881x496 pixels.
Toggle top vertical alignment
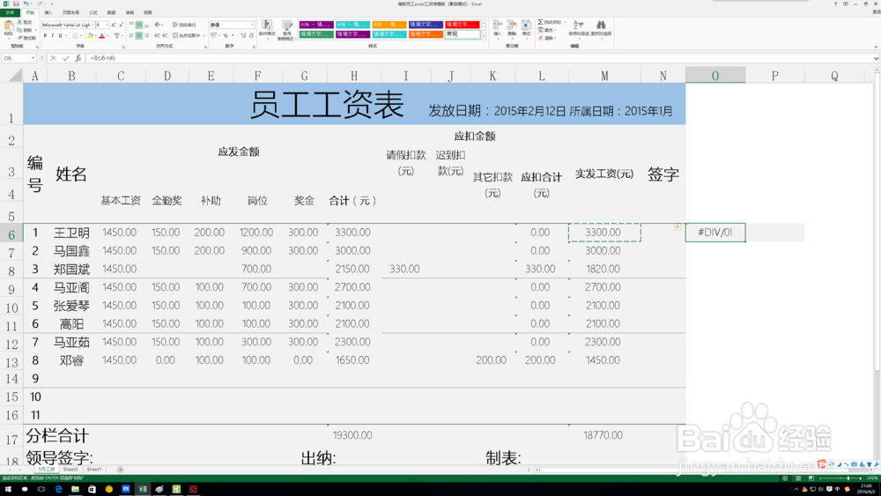click(x=131, y=24)
